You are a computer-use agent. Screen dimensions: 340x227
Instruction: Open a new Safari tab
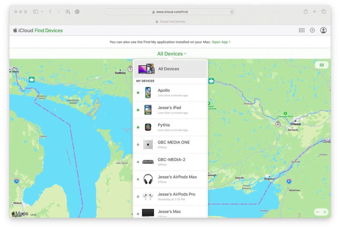[315, 12]
